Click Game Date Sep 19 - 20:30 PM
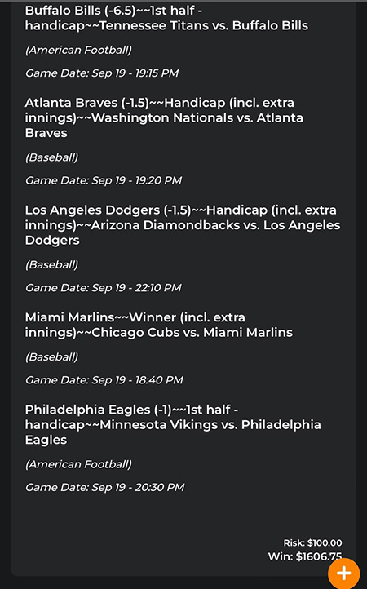 coord(105,488)
